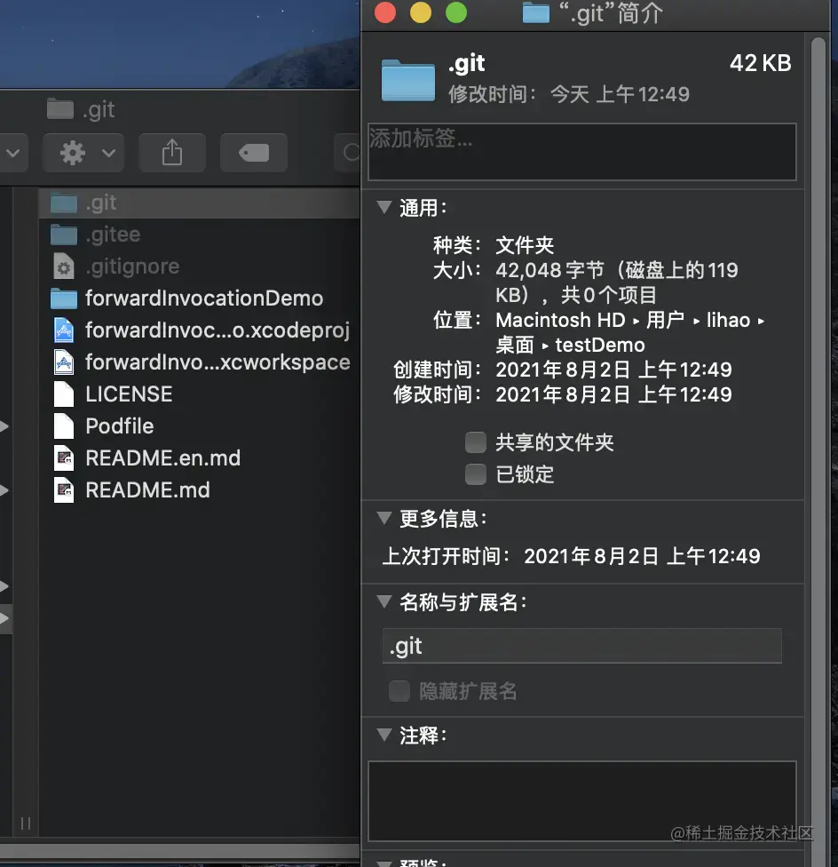Click the tag edit icon in Finder toolbar
838x867 pixels.
click(x=254, y=153)
